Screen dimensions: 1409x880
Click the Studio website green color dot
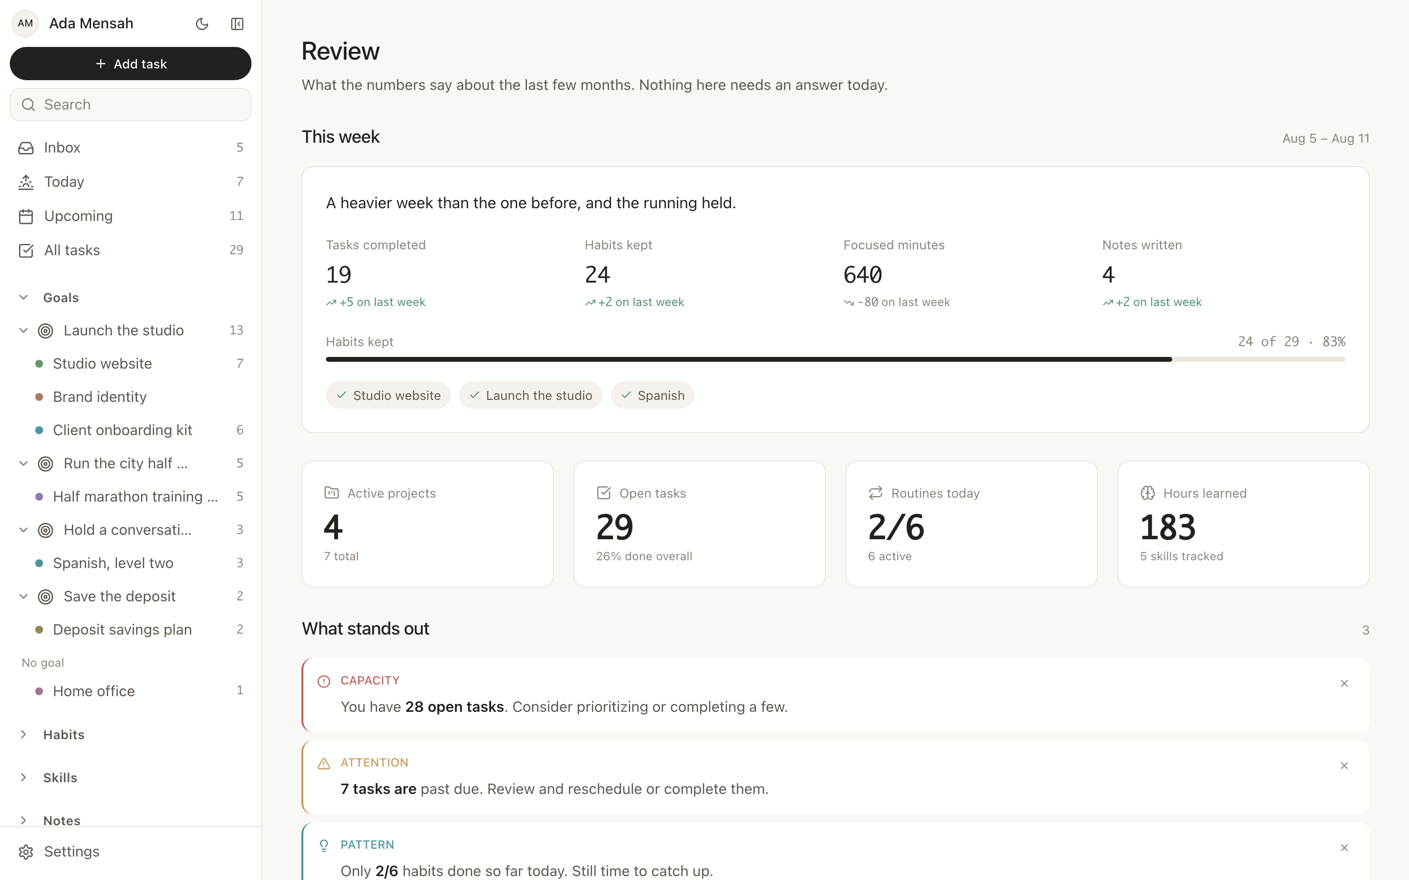39,364
